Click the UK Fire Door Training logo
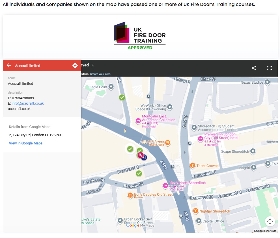 140,36
